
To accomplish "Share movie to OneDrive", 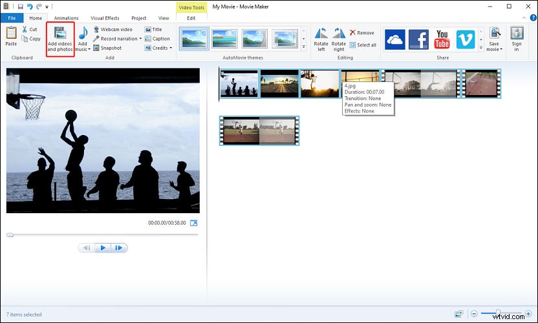I will pyautogui.click(x=394, y=39).
